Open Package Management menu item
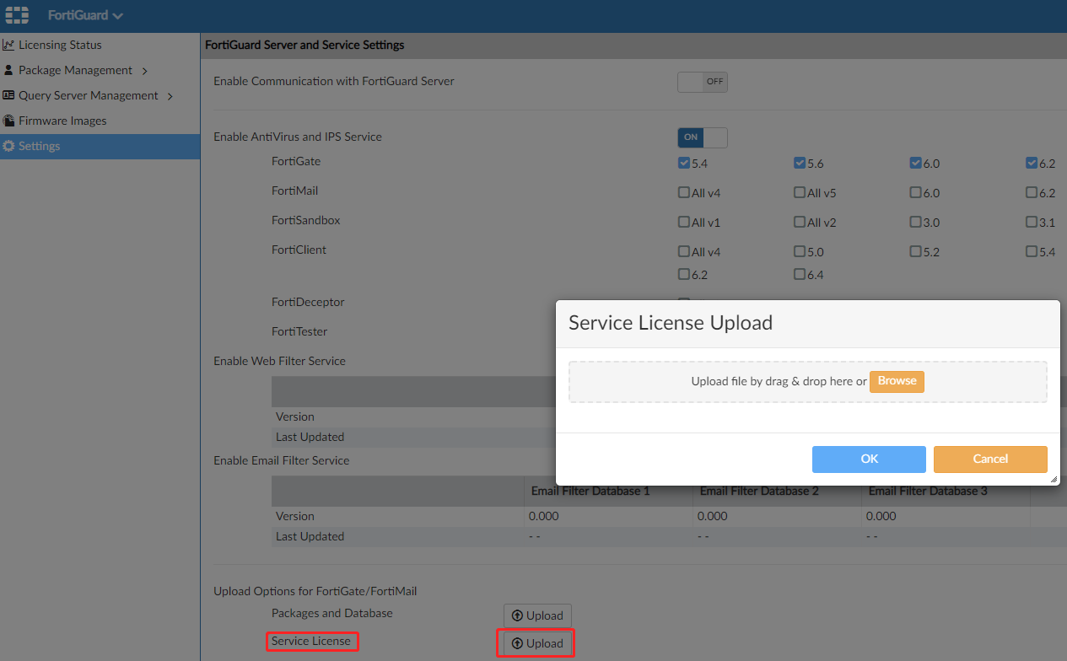This screenshot has height=661, width=1067. tap(75, 70)
